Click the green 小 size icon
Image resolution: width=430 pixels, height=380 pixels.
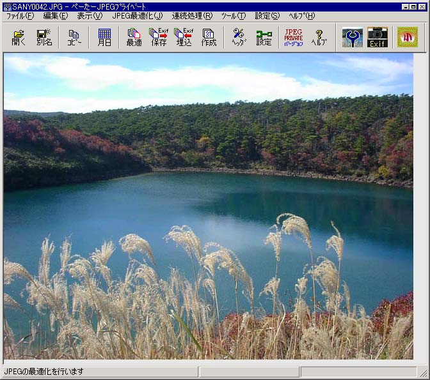click(408, 37)
